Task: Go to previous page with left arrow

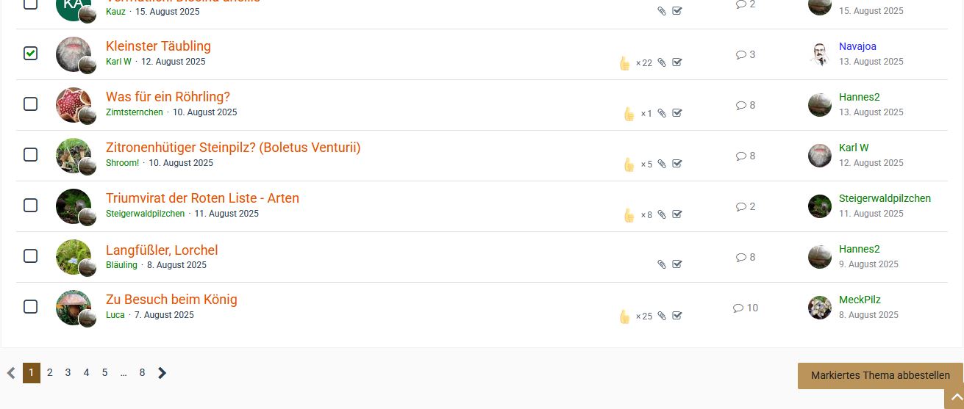Action: point(11,373)
